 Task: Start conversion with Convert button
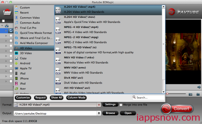177,109
